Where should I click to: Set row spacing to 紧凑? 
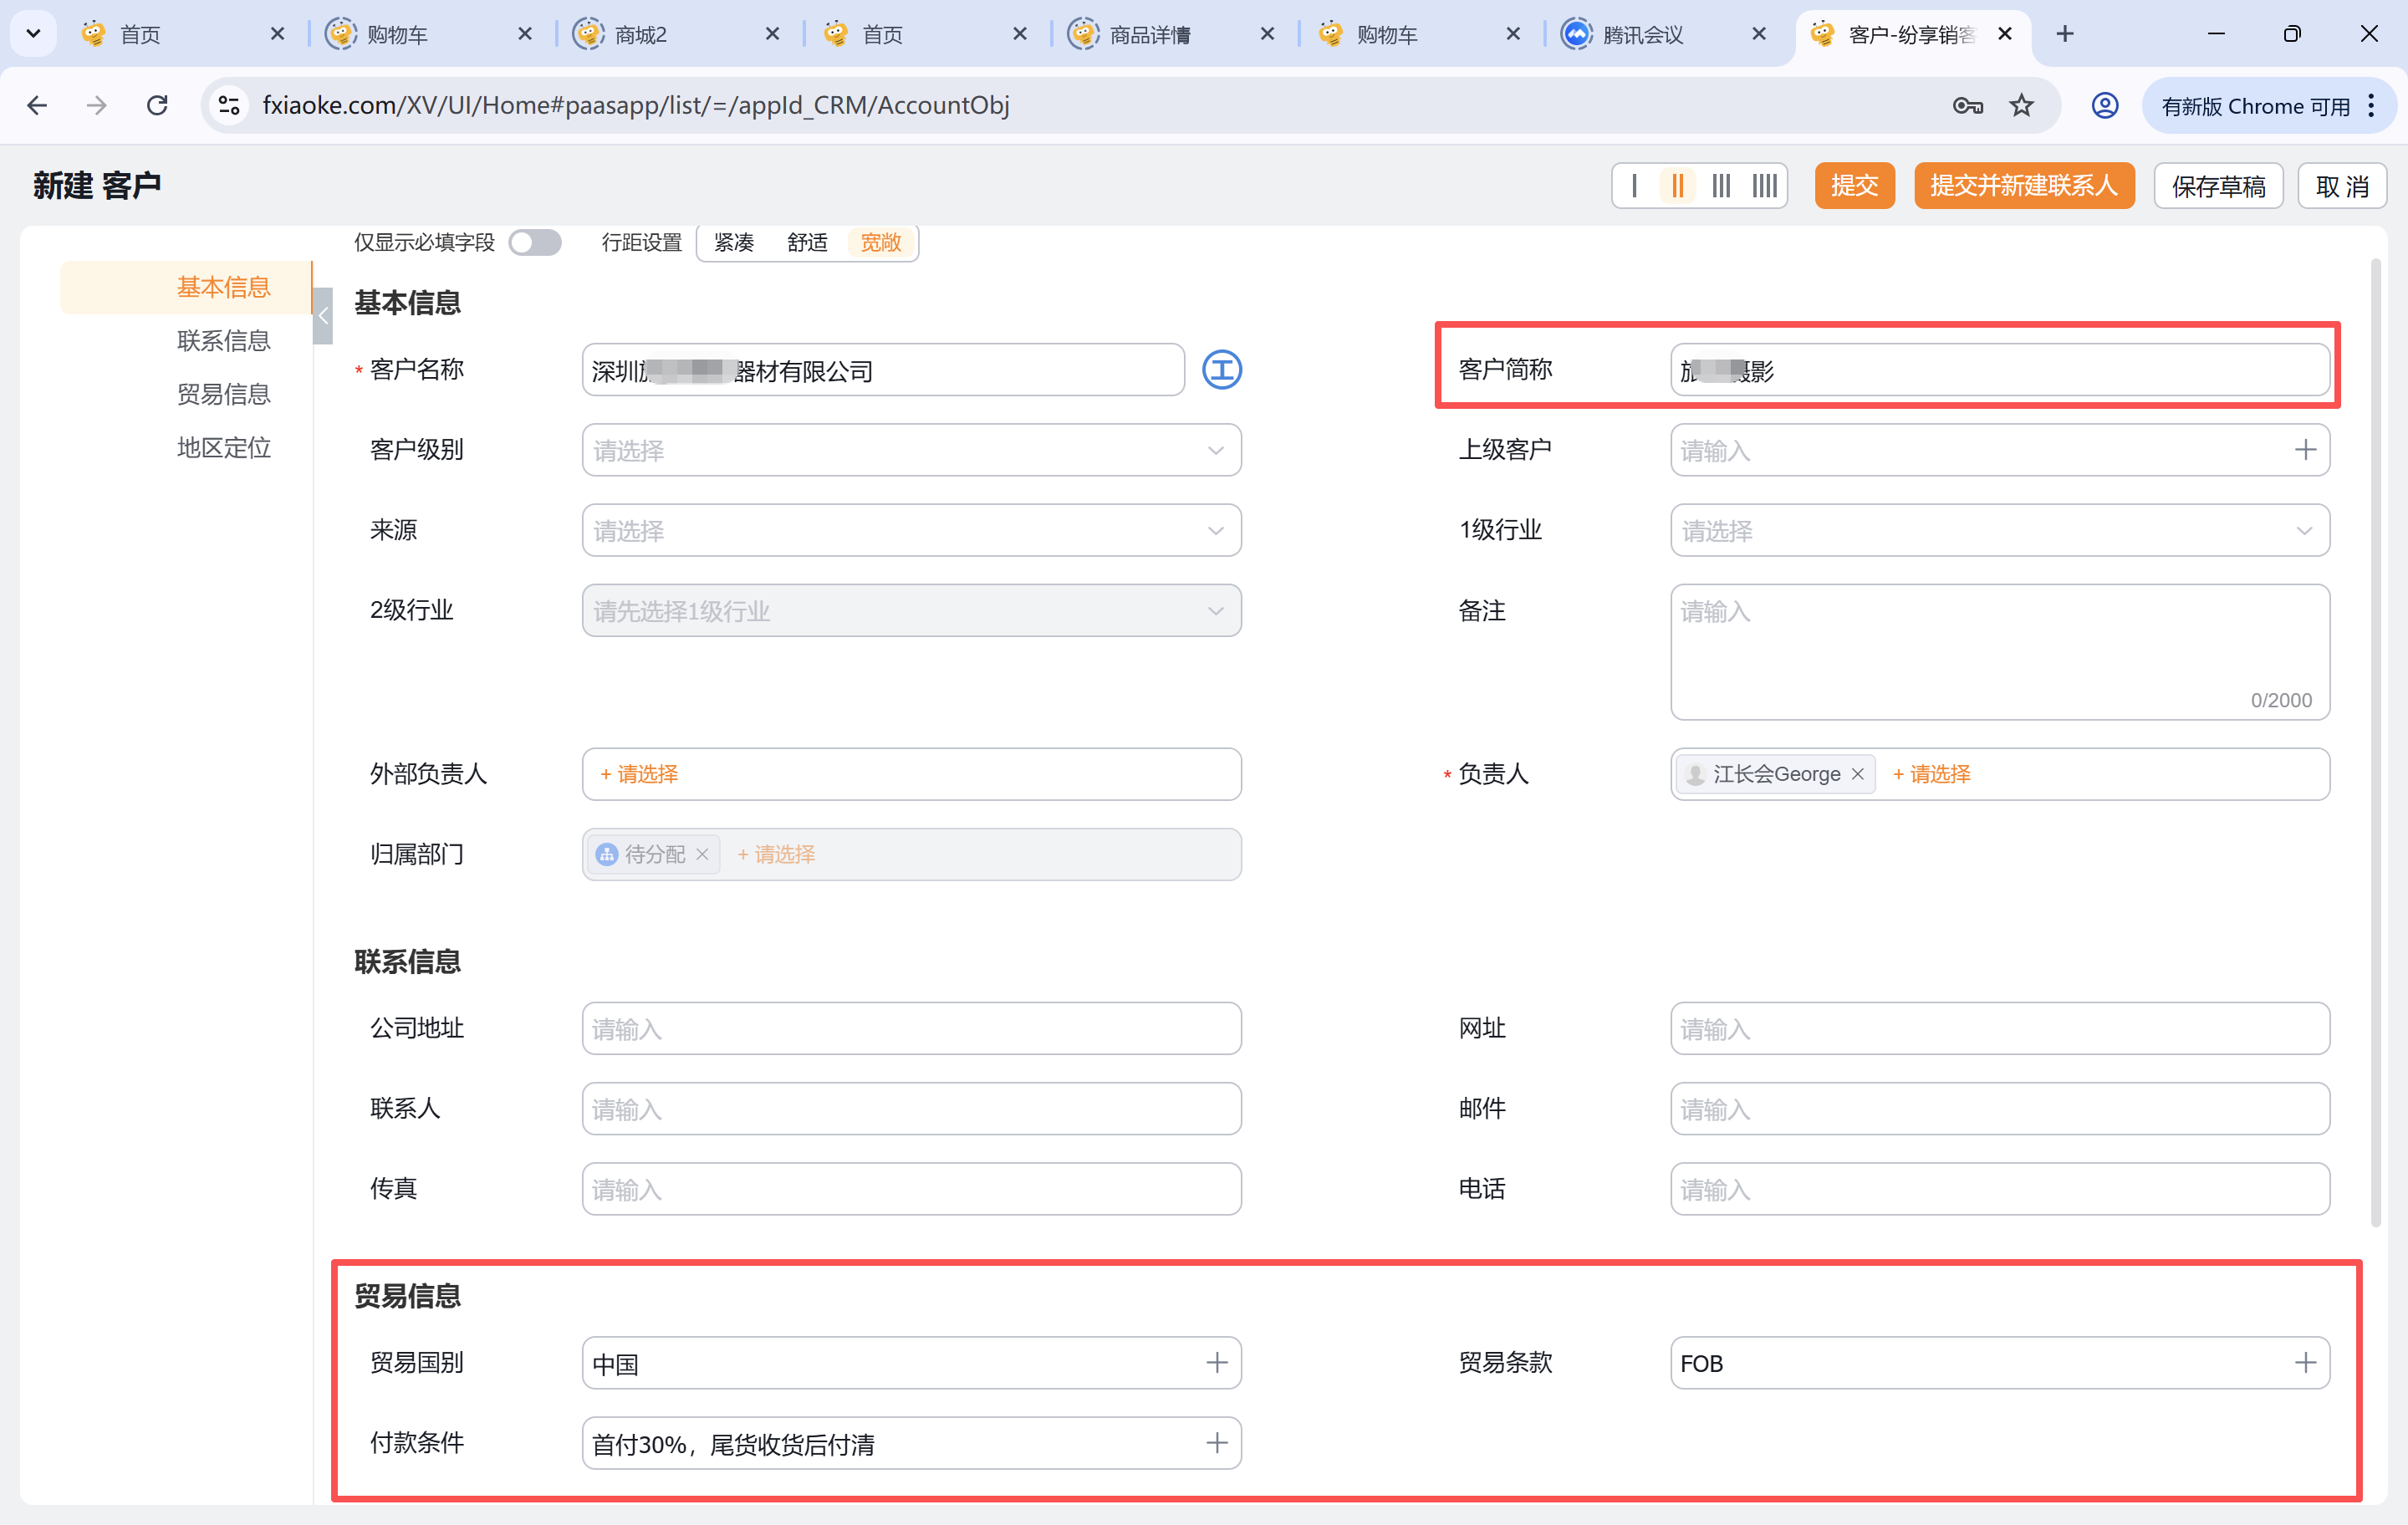click(x=734, y=243)
